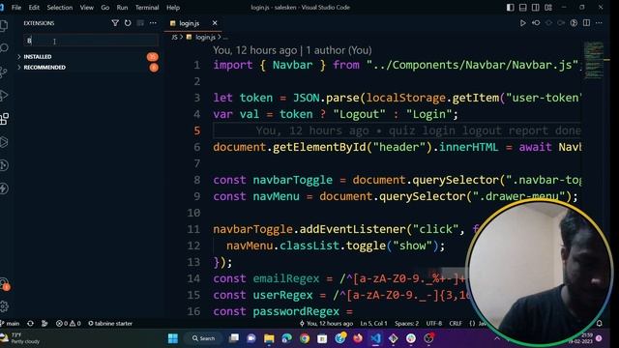Click line number 5 in gutter
Image resolution: width=619 pixels, height=348 pixels.
[x=197, y=130]
